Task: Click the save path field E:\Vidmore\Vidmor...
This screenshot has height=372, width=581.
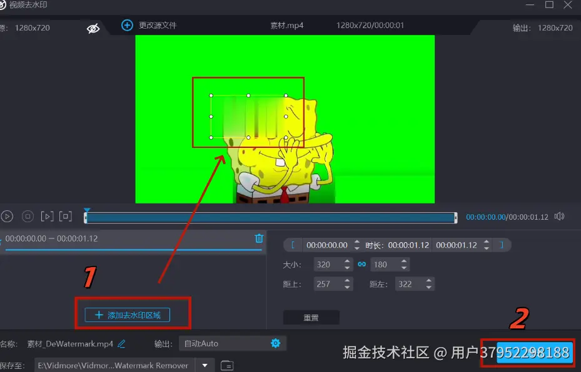Action: 114,365
